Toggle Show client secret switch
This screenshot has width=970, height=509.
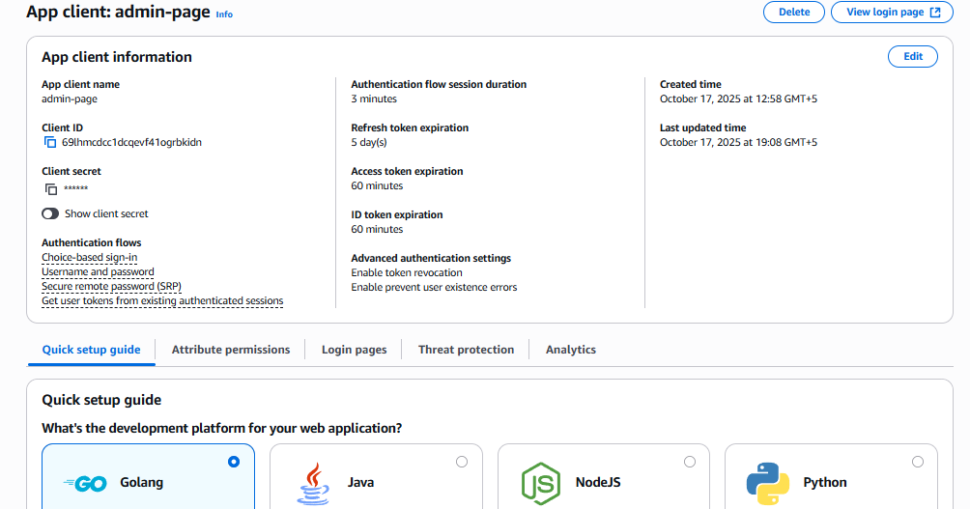pyautogui.click(x=50, y=214)
